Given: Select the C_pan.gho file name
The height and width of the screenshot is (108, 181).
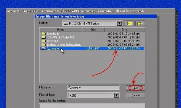Looking at the screenshot, I should [x=53, y=48].
